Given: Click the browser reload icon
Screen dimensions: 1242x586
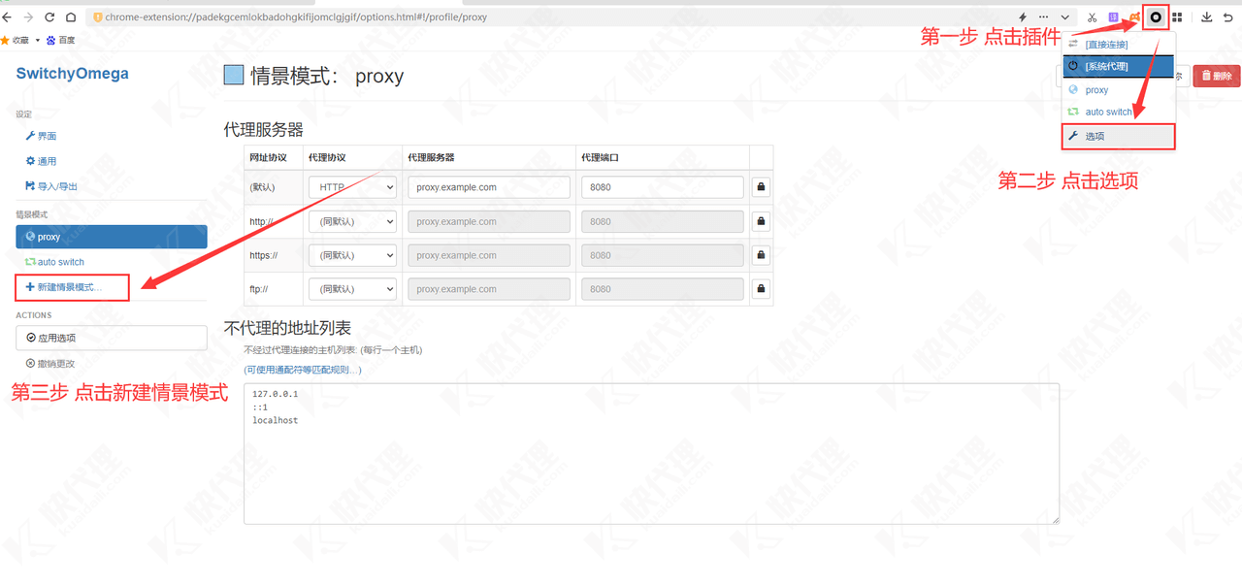Looking at the screenshot, I should point(49,17).
